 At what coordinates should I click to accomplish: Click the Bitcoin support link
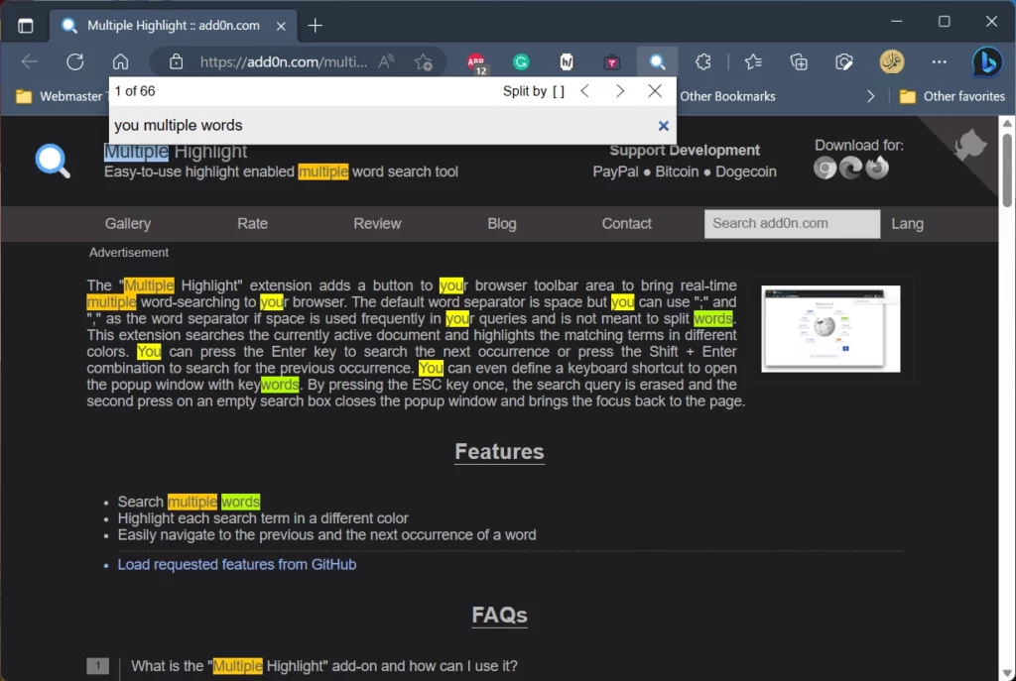(x=677, y=171)
